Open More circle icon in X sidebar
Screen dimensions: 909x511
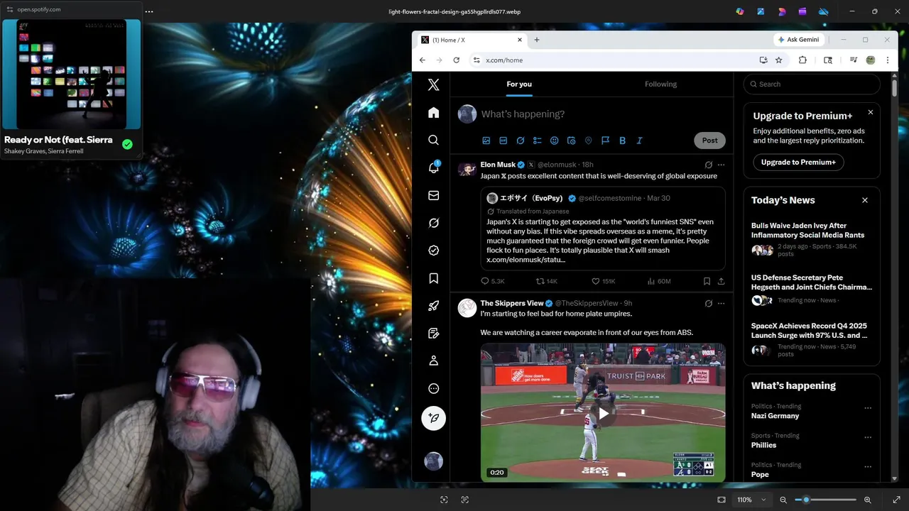pyautogui.click(x=433, y=388)
